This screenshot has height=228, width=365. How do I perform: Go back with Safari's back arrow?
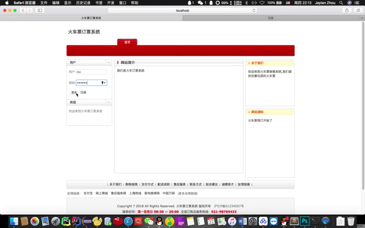23,10
